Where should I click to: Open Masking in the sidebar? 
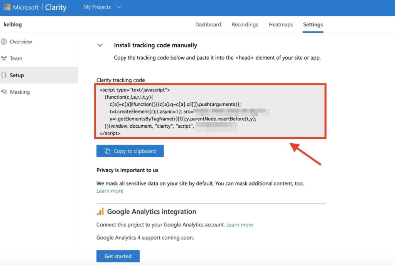(x=39, y=92)
